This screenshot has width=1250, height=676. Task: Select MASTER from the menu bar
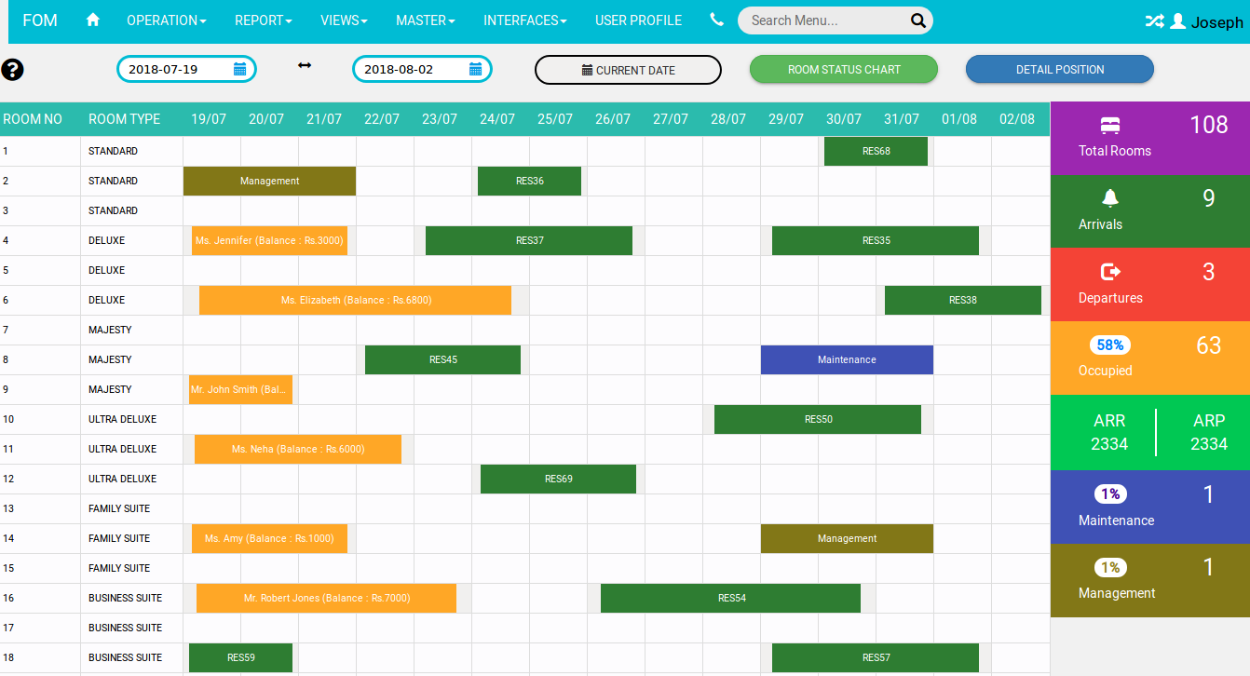pos(425,20)
